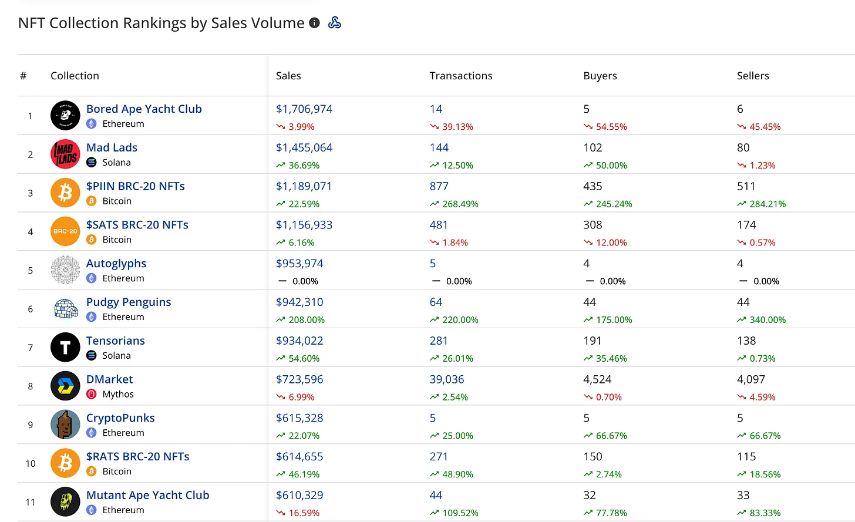
Task: Click the Pudgy Penguins igloo logo
Action: pos(65,309)
